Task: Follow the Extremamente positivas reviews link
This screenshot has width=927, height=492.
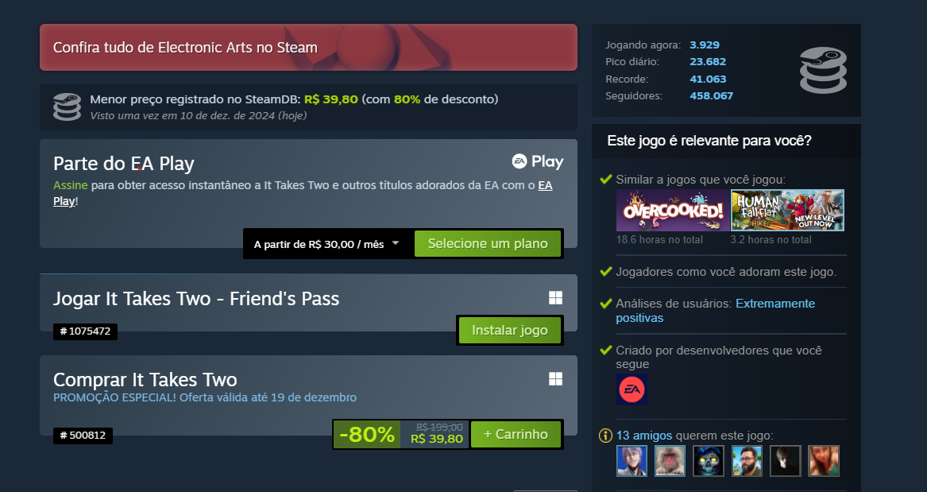Action: coord(716,311)
